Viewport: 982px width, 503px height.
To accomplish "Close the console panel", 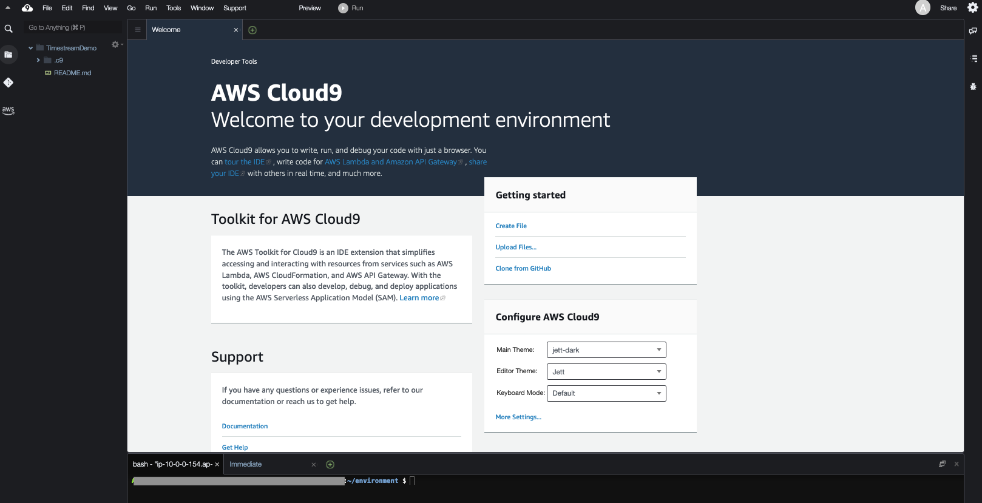I will [x=957, y=464].
